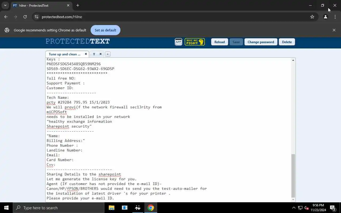341x213 pixels.
Task: Click the 'Customer ID:' line
Action: [60, 88]
